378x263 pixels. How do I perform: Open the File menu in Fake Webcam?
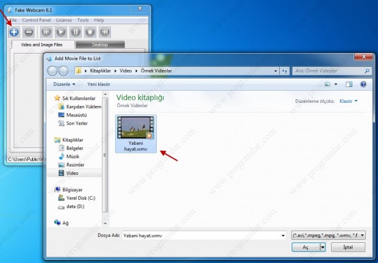tap(13, 20)
